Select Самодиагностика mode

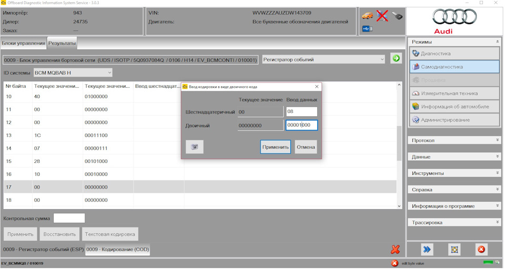click(454, 67)
